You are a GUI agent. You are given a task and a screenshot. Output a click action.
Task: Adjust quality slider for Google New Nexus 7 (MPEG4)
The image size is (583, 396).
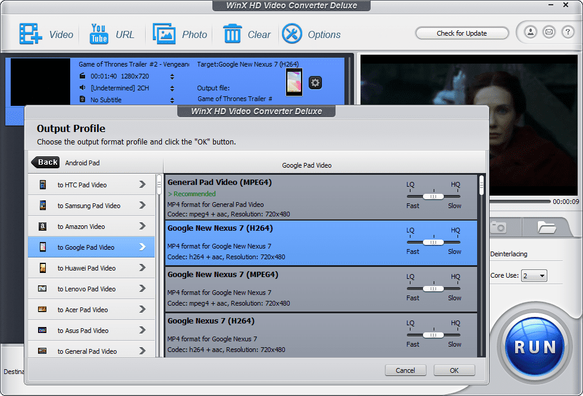tap(434, 288)
